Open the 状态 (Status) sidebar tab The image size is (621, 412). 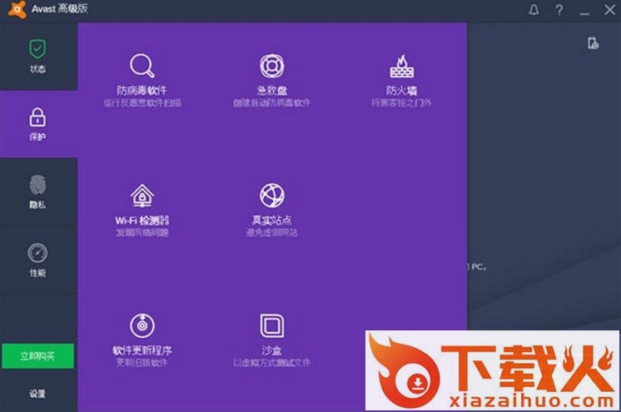click(37, 57)
